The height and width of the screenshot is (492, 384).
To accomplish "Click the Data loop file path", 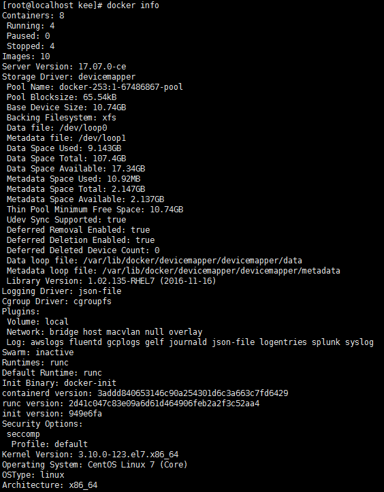I will pyautogui.click(x=193, y=261).
